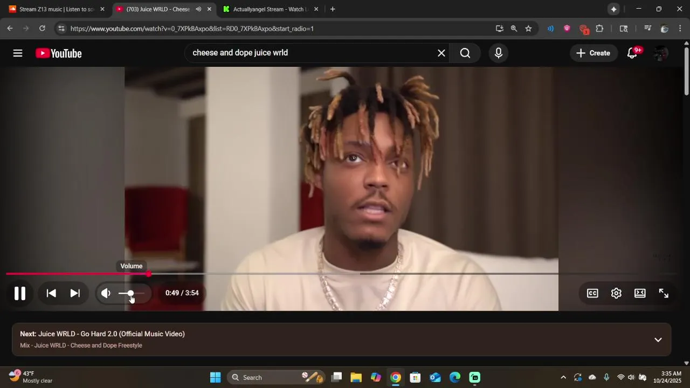Screen dimensions: 690x388
Task: Expand the Next up mix panel chevron
Action: point(658,339)
